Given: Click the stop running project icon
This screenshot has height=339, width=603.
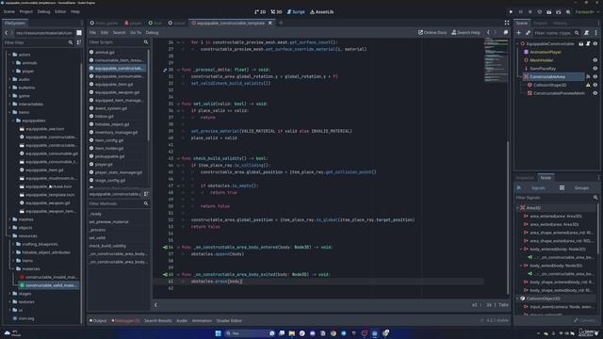Looking at the screenshot, I should pos(530,12).
